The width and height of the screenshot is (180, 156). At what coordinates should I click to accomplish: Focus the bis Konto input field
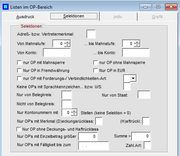click(x=136, y=53)
